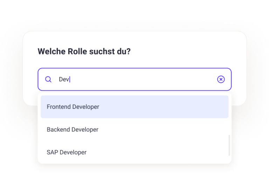Screen dimensions: 269x192
Task: Select the second suggestion, Backend Developer
Action: click(x=134, y=130)
